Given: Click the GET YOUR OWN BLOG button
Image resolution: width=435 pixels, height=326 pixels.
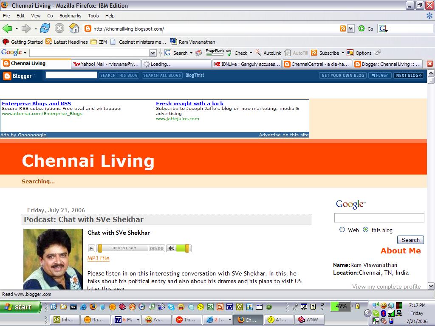Looking at the screenshot, I should click(x=343, y=76).
